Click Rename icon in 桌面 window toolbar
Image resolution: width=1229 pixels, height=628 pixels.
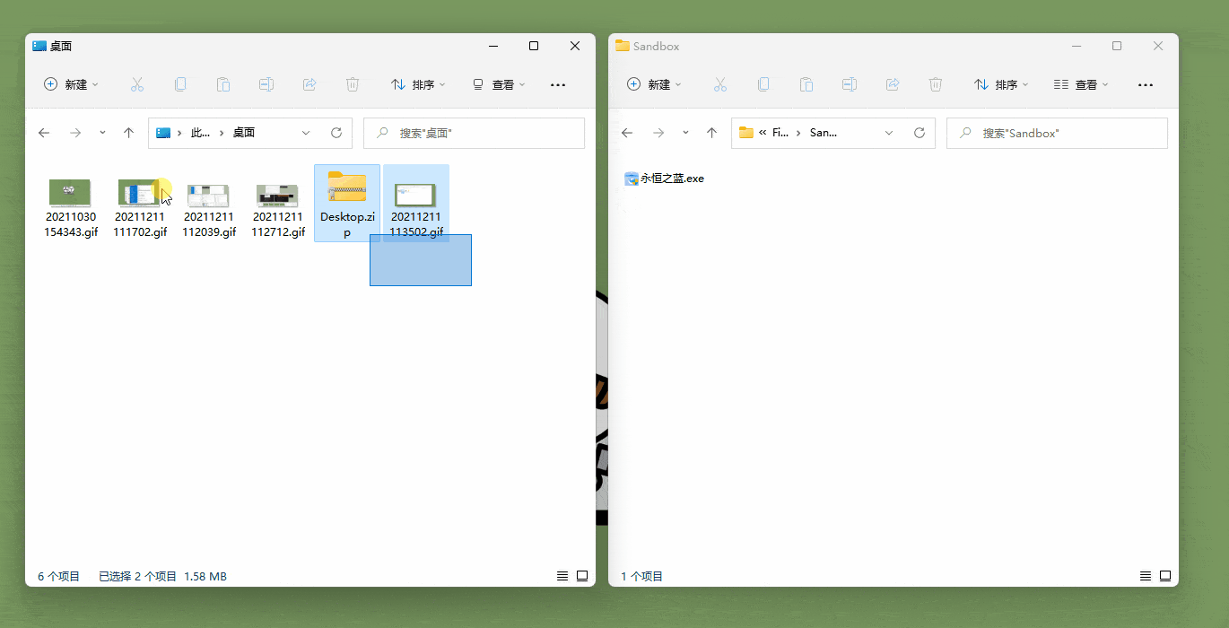[x=266, y=84]
